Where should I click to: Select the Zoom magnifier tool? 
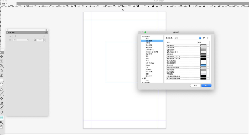2,122
